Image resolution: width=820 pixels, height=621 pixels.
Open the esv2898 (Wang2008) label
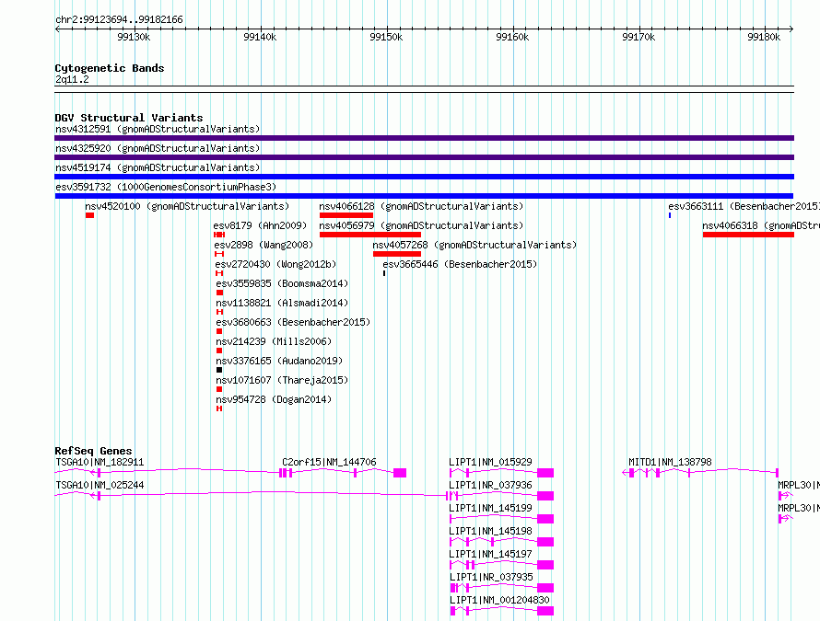tap(264, 245)
